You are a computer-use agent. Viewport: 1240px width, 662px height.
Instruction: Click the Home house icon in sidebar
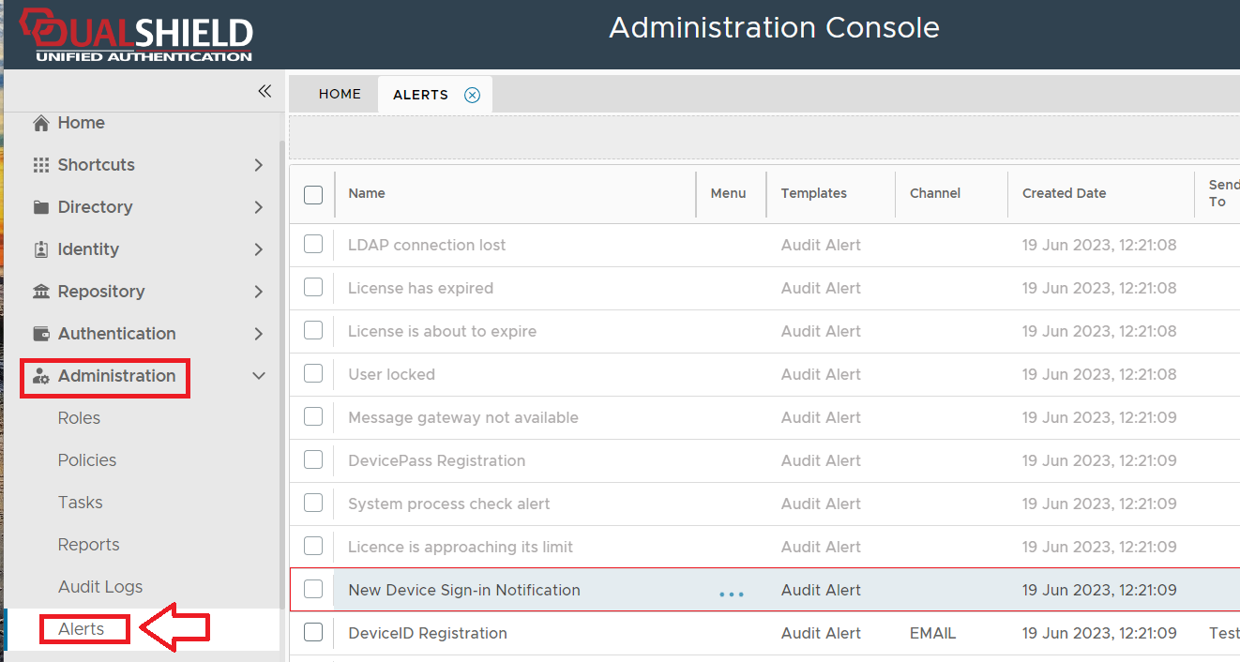[x=40, y=123]
